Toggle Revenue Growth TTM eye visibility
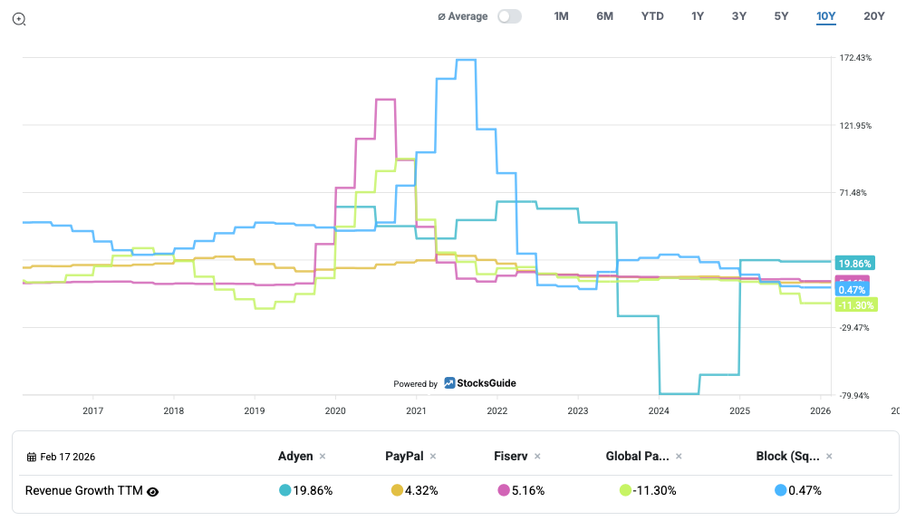Image resolution: width=906 pixels, height=521 pixels. pyautogui.click(x=153, y=491)
